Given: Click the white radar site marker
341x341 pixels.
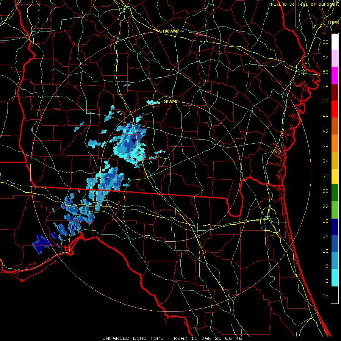Looking at the screenshot, I should click(x=163, y=152).
